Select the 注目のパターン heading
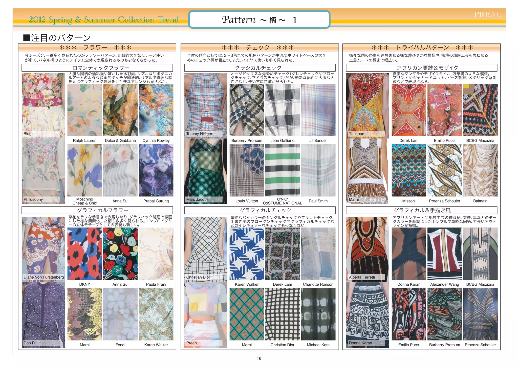This screenshot has height=366, width=518. [x=57, y=38]
